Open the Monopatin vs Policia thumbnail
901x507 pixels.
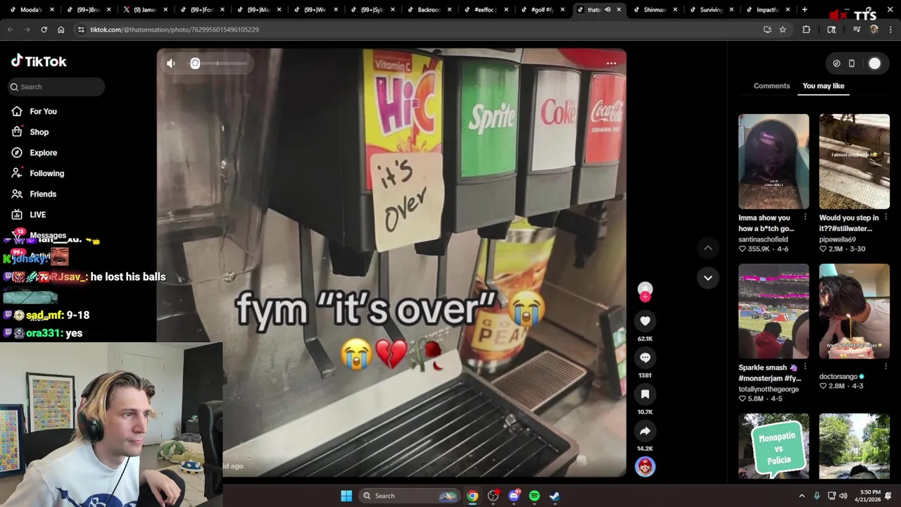tap(774, 446)
